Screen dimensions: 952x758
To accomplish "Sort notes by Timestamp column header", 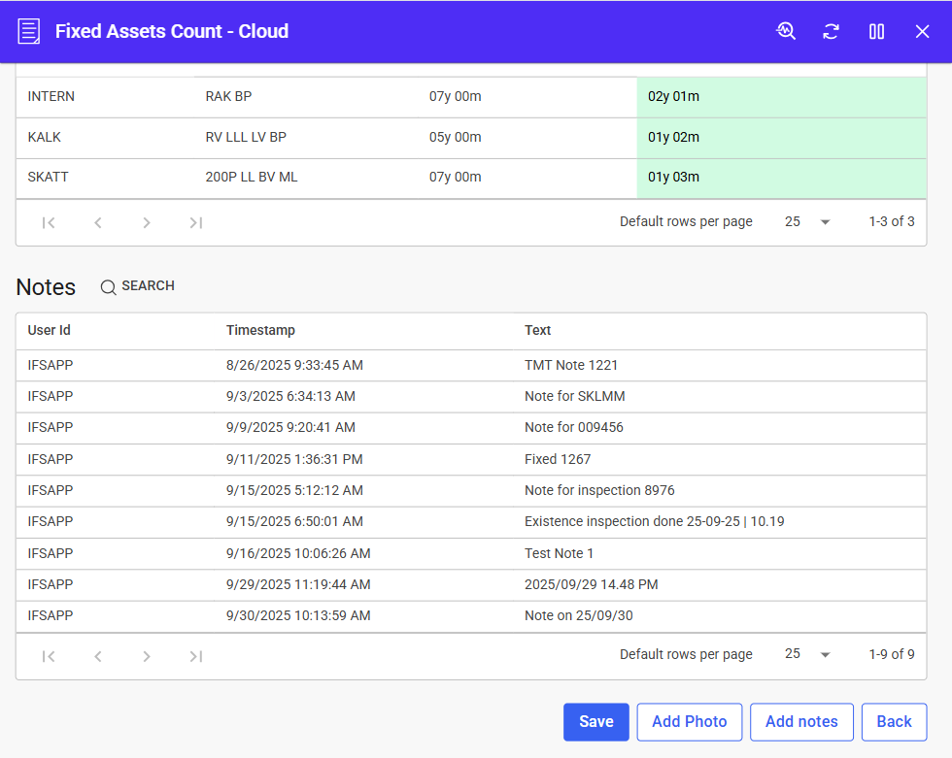I will (260, 330).
